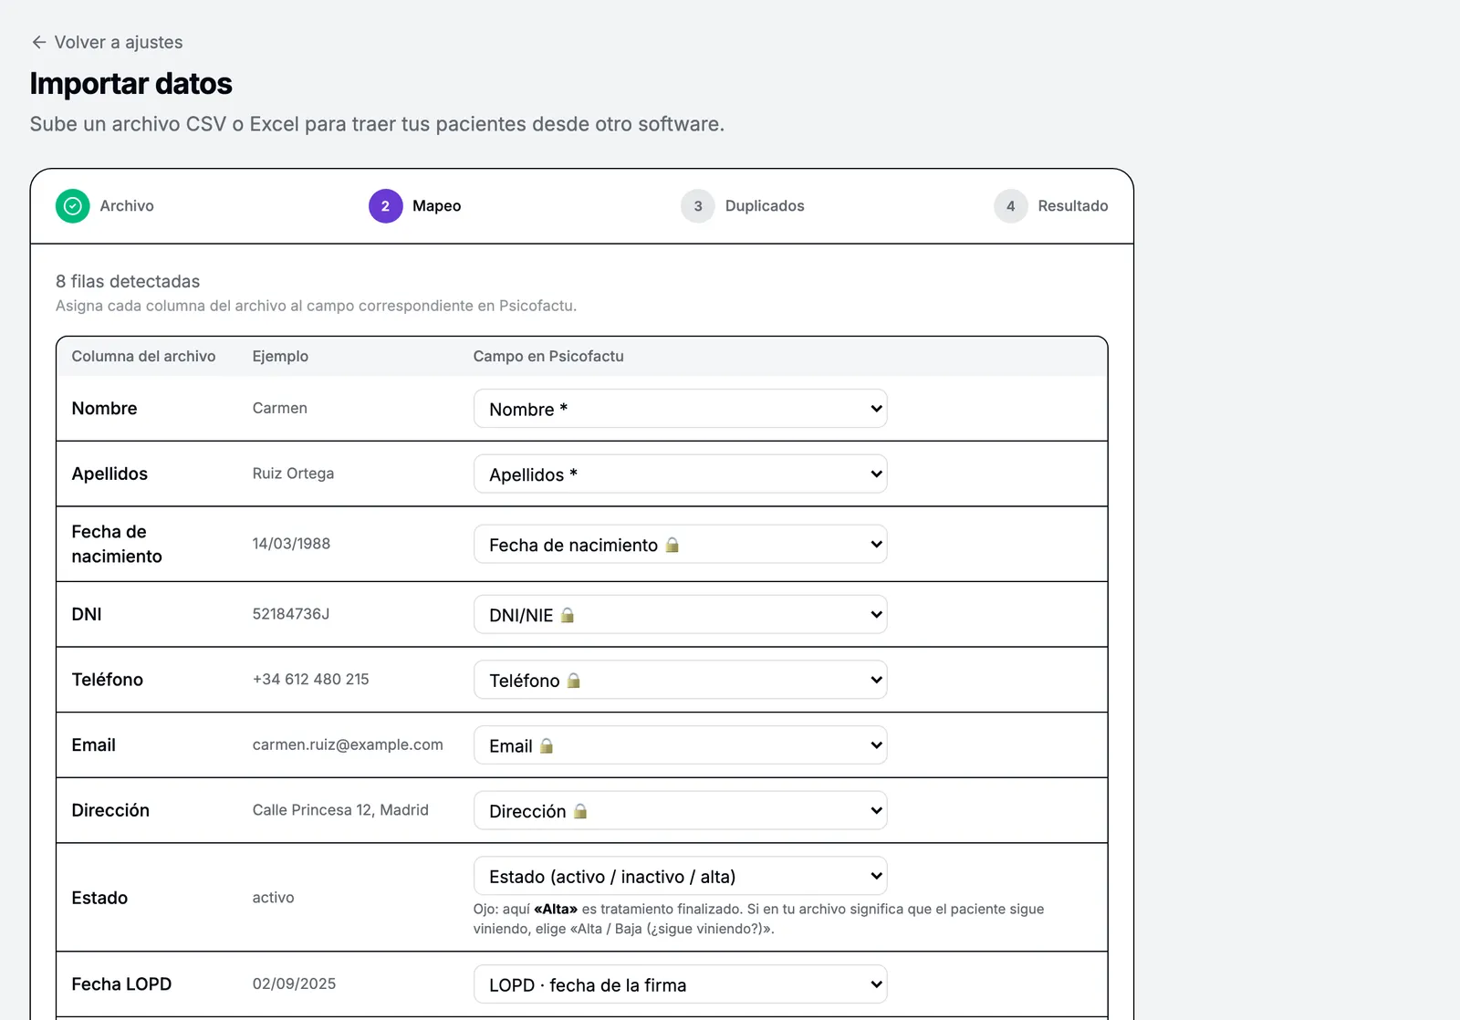Image resolution: width=1460 pixels, height=1020 pixels.
Task: Click the example carmen.ruiz@example.com
Action: (x=348, y=744)
